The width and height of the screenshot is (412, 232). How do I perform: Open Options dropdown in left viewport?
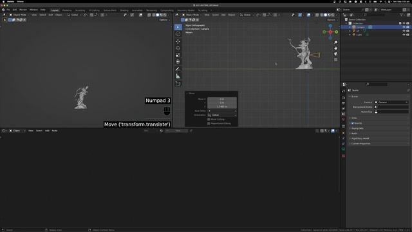164,20
